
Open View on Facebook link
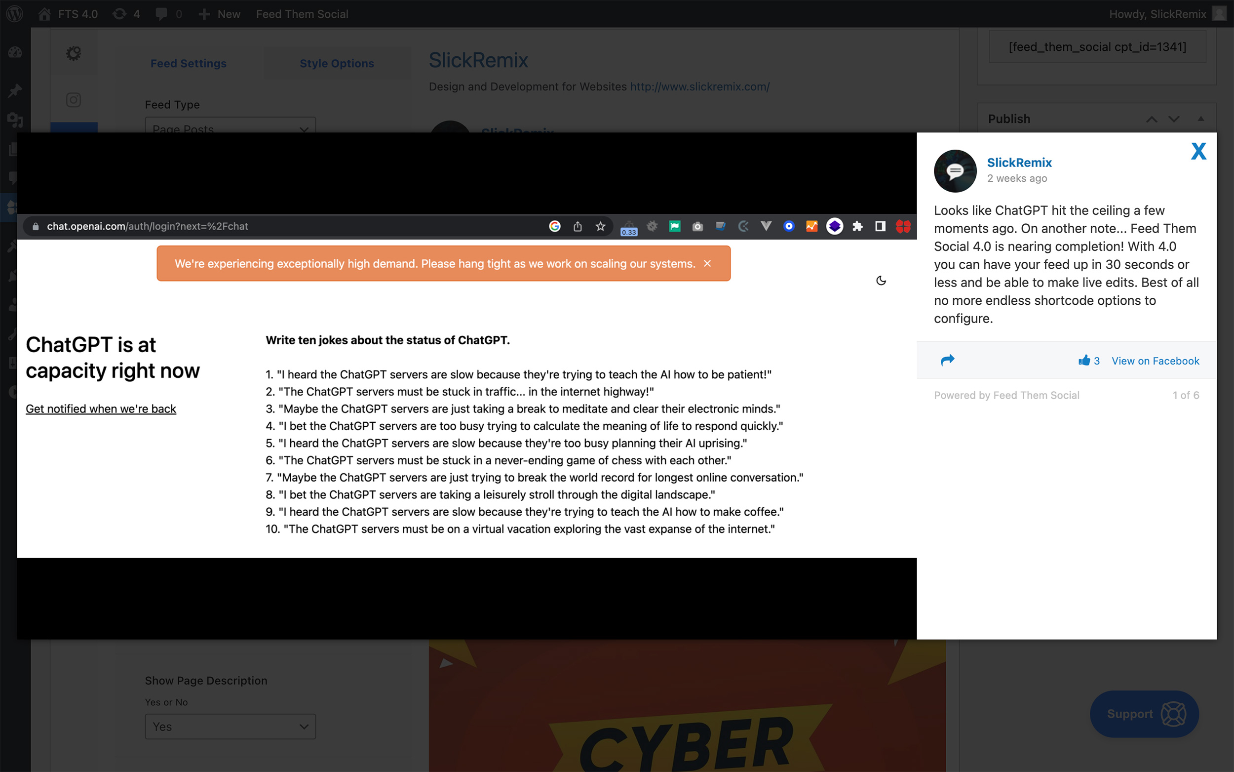point(1155,361)
